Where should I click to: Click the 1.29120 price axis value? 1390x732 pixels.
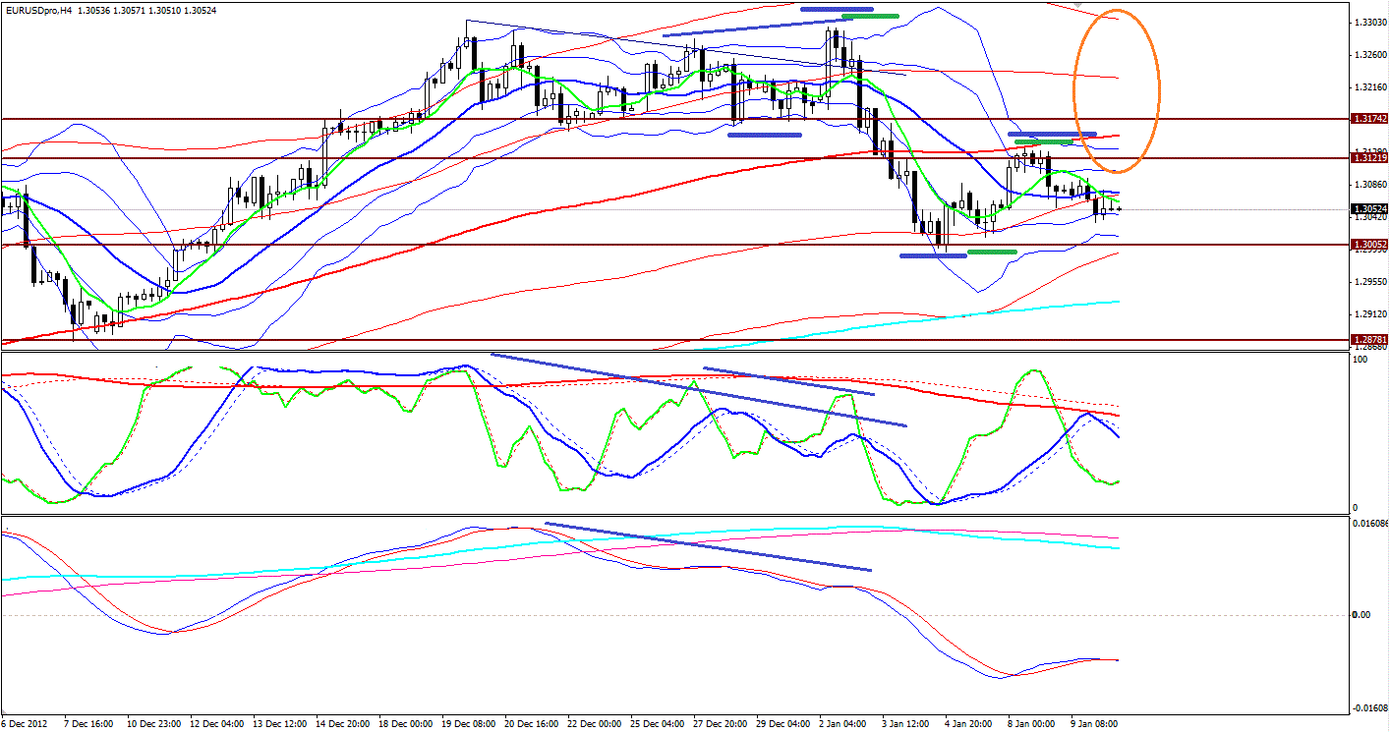pos(1369,314)
